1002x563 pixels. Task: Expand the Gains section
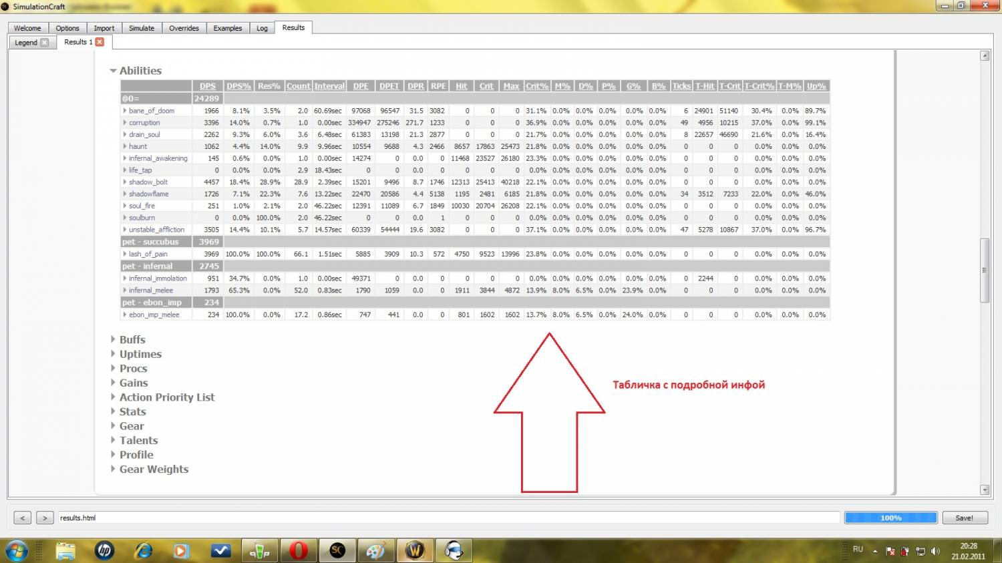[x=113, y=383]
